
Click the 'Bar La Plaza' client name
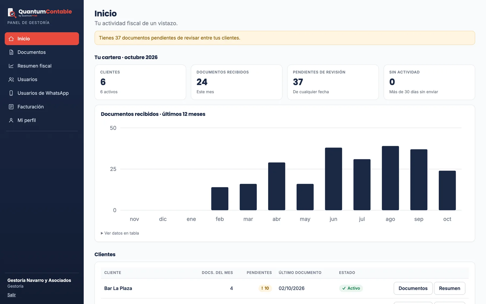[118, 288]
